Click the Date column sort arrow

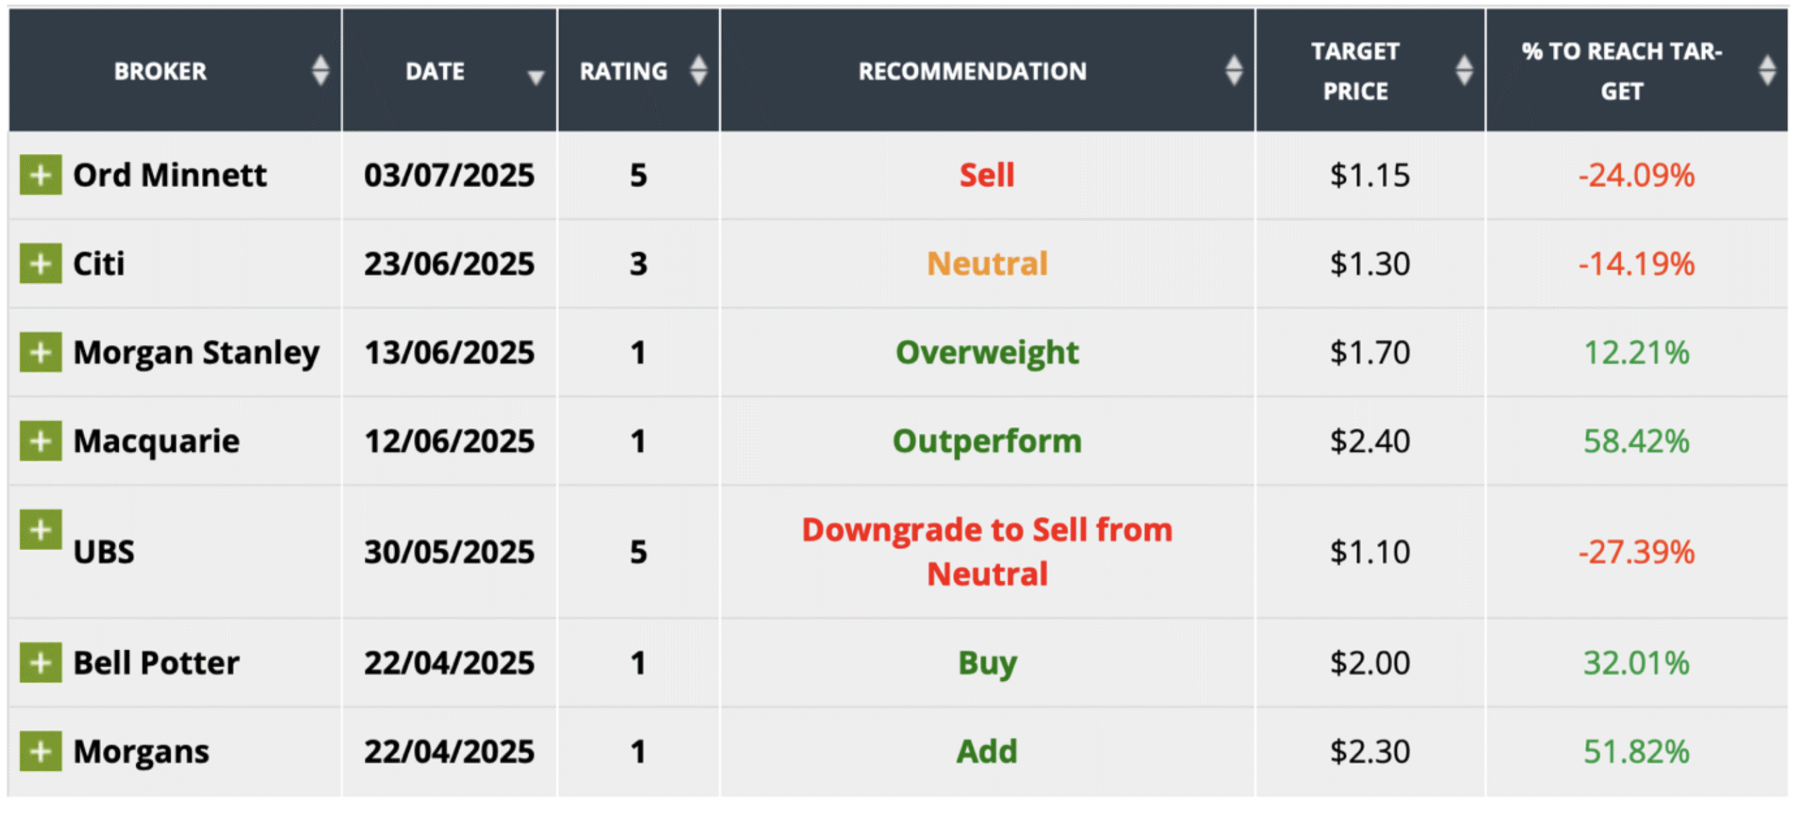pos(536,77)
